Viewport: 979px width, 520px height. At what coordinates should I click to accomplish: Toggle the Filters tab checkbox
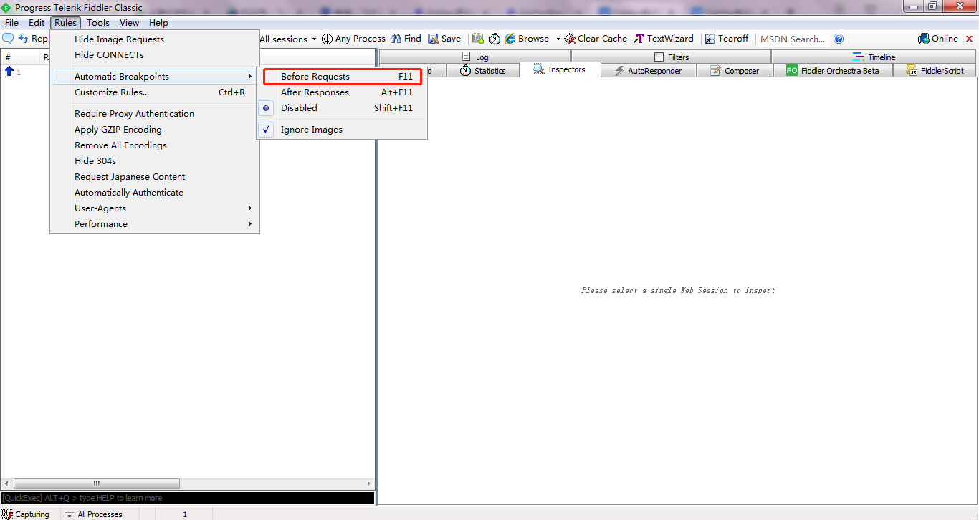659,57
